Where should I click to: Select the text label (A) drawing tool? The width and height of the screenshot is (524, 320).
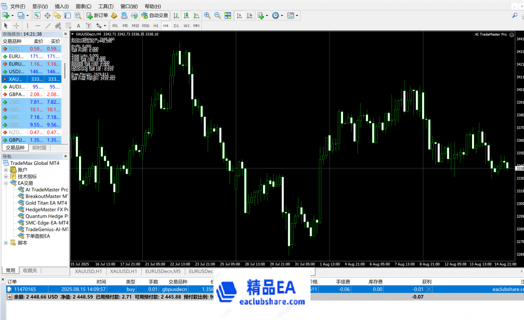(79, 26)
